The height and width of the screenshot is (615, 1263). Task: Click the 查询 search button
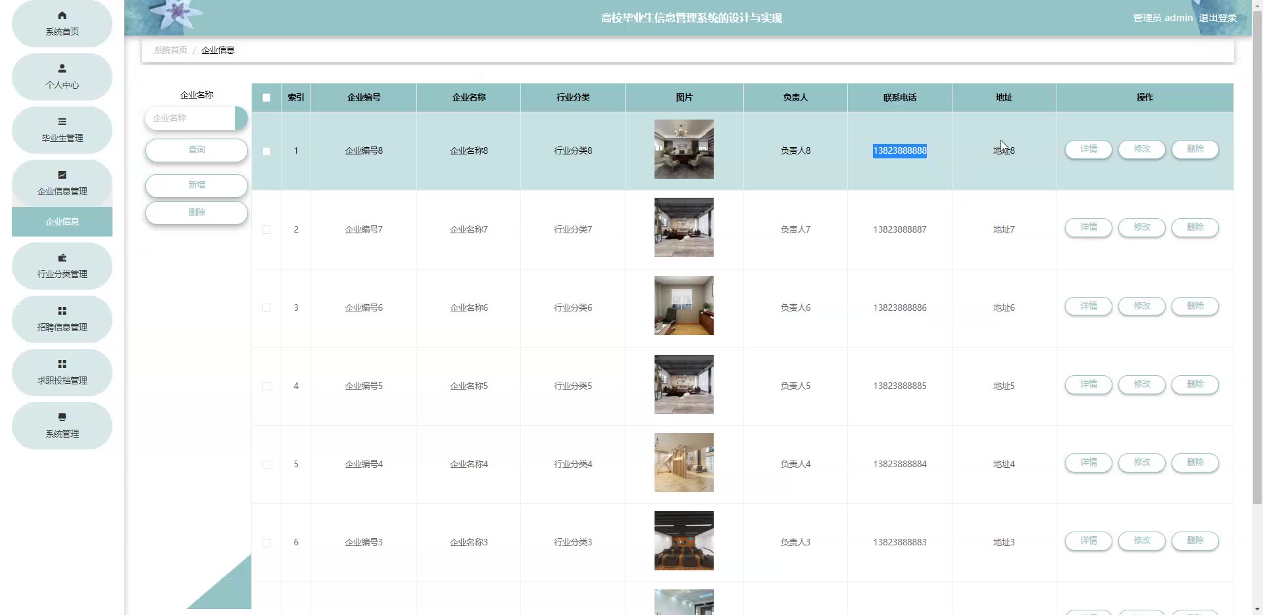196,150
